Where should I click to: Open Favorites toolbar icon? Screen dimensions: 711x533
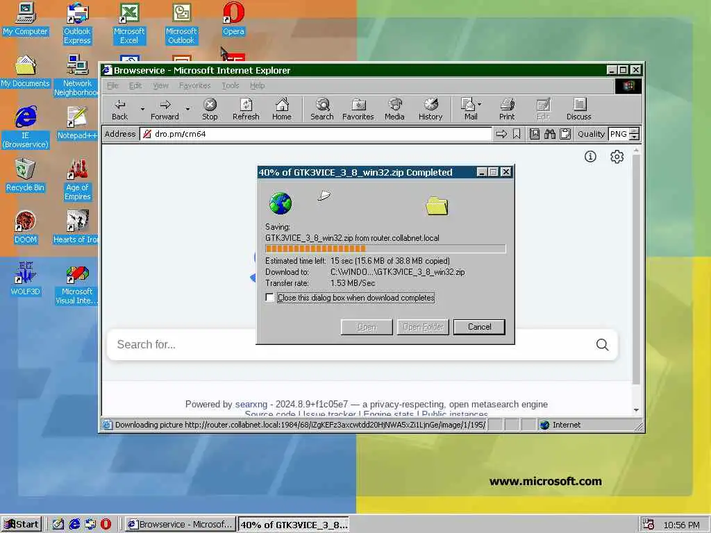point(358,109)
